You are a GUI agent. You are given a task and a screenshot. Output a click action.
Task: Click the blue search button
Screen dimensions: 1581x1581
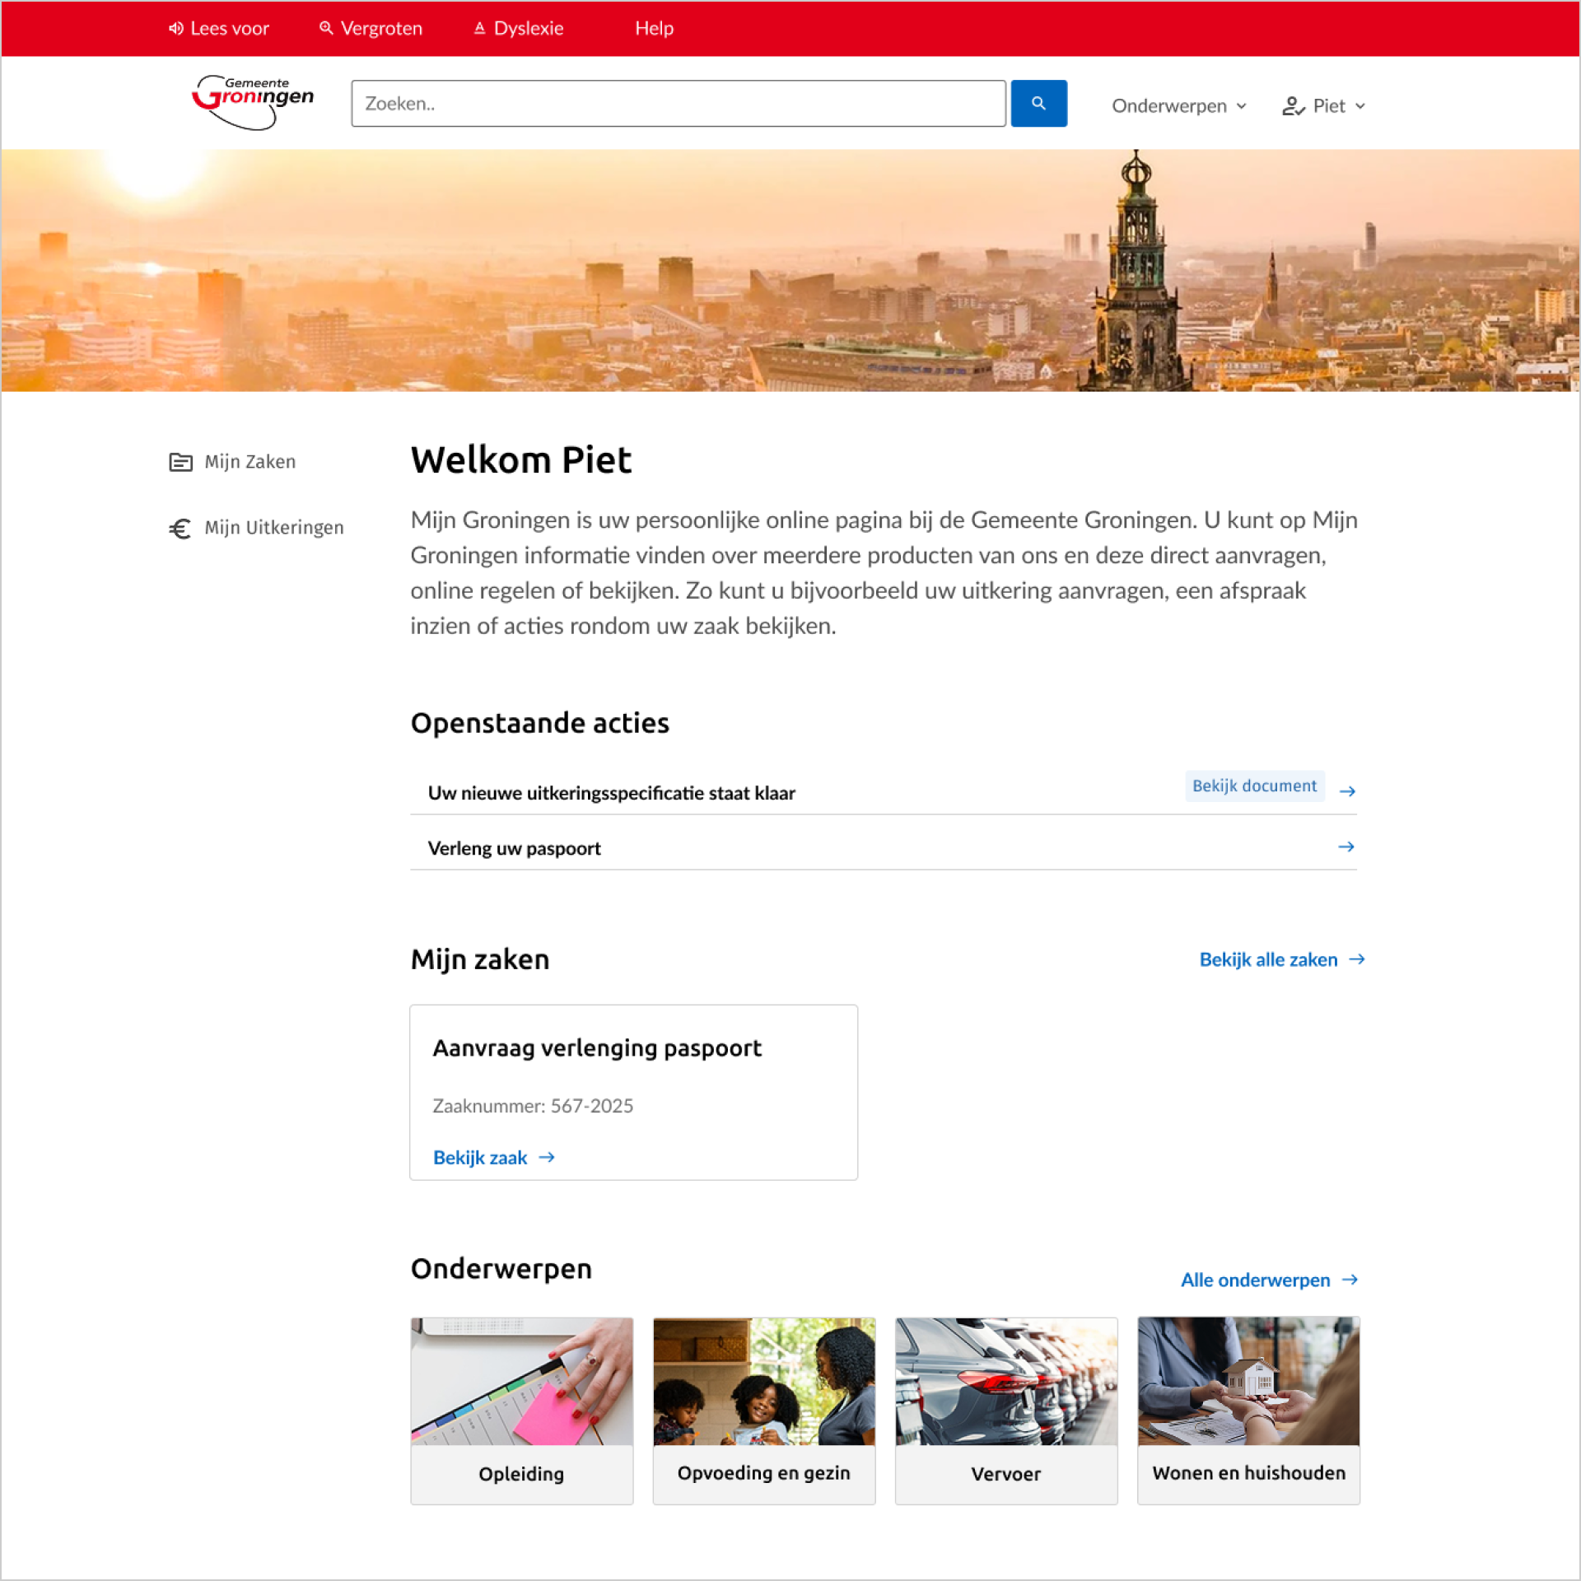(1038, 103)
